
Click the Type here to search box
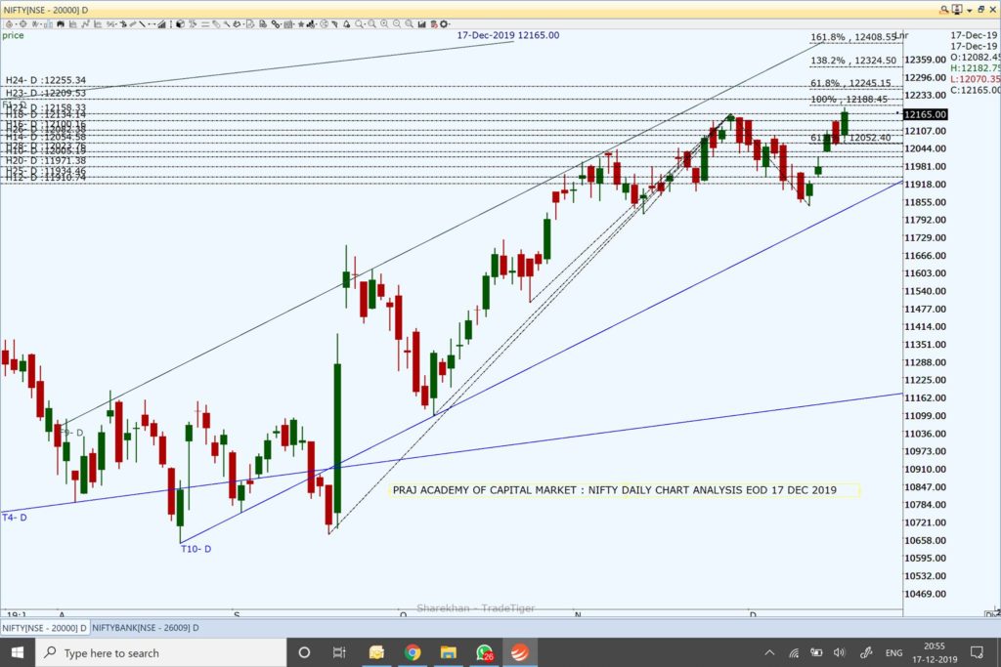pos(159,652)
